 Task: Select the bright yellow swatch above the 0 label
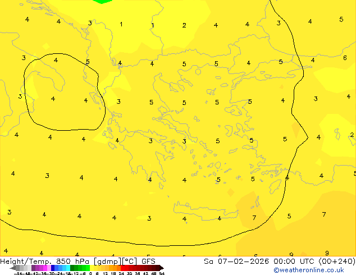pyautogui.click(x=92, y=268)
